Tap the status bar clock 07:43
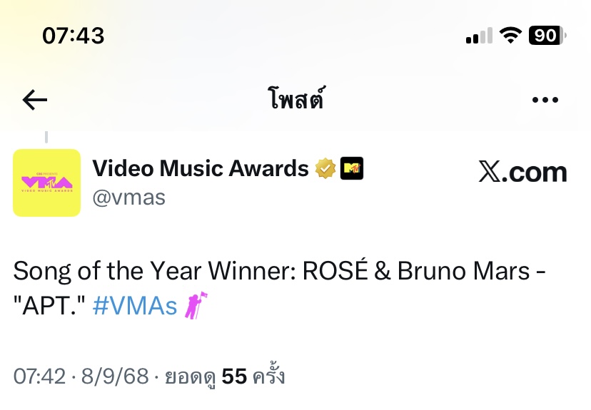Viewport: 591px width, 410px height. 73,36
